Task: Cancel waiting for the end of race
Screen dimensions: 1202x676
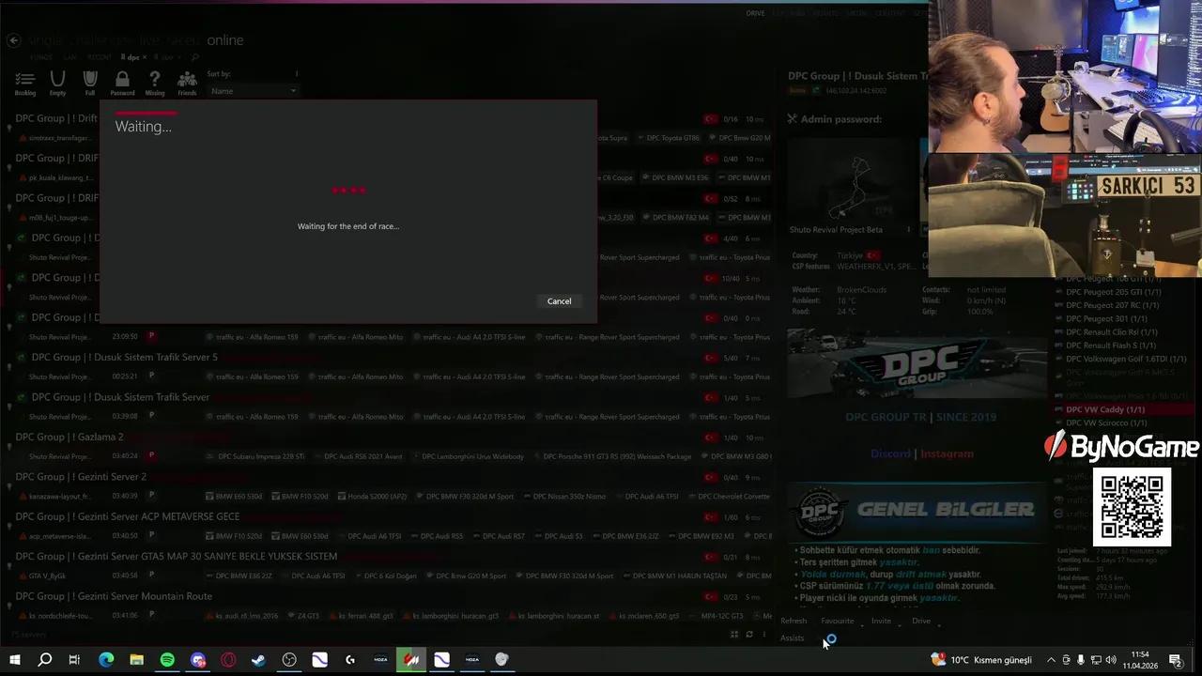Action: pos(559,300)
